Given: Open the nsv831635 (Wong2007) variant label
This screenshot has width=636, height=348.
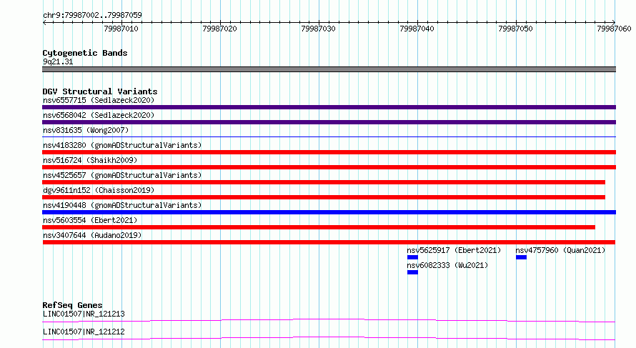Looking at the screenshot, I should click(x=86, y=130).
